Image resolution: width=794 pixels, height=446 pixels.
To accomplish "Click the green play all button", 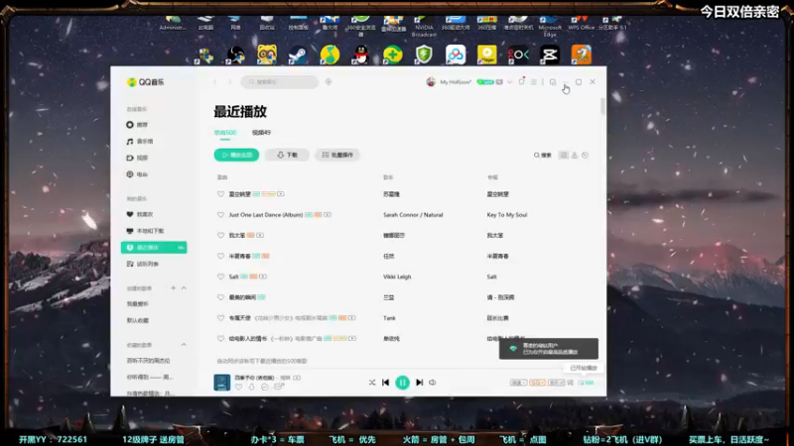I will [x=236, y=155].
